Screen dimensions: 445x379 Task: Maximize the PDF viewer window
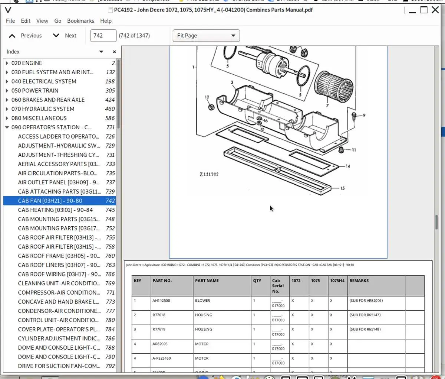tap(424, 10)
